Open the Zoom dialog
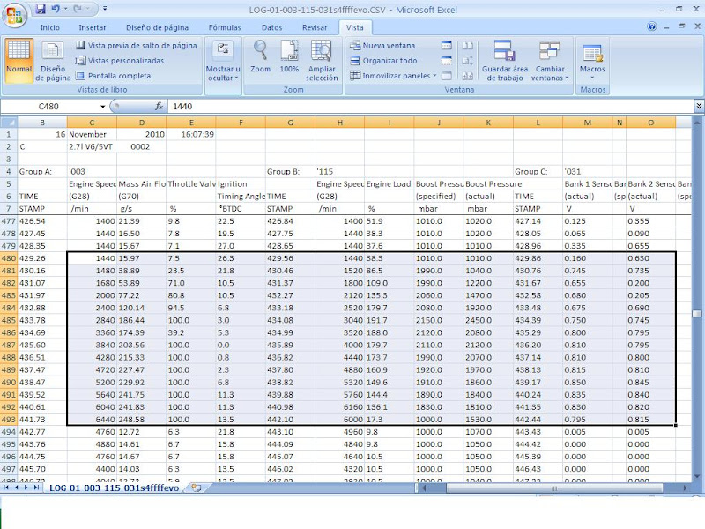Viewport: 705px width, 529px height. click(x=260, y=56)
